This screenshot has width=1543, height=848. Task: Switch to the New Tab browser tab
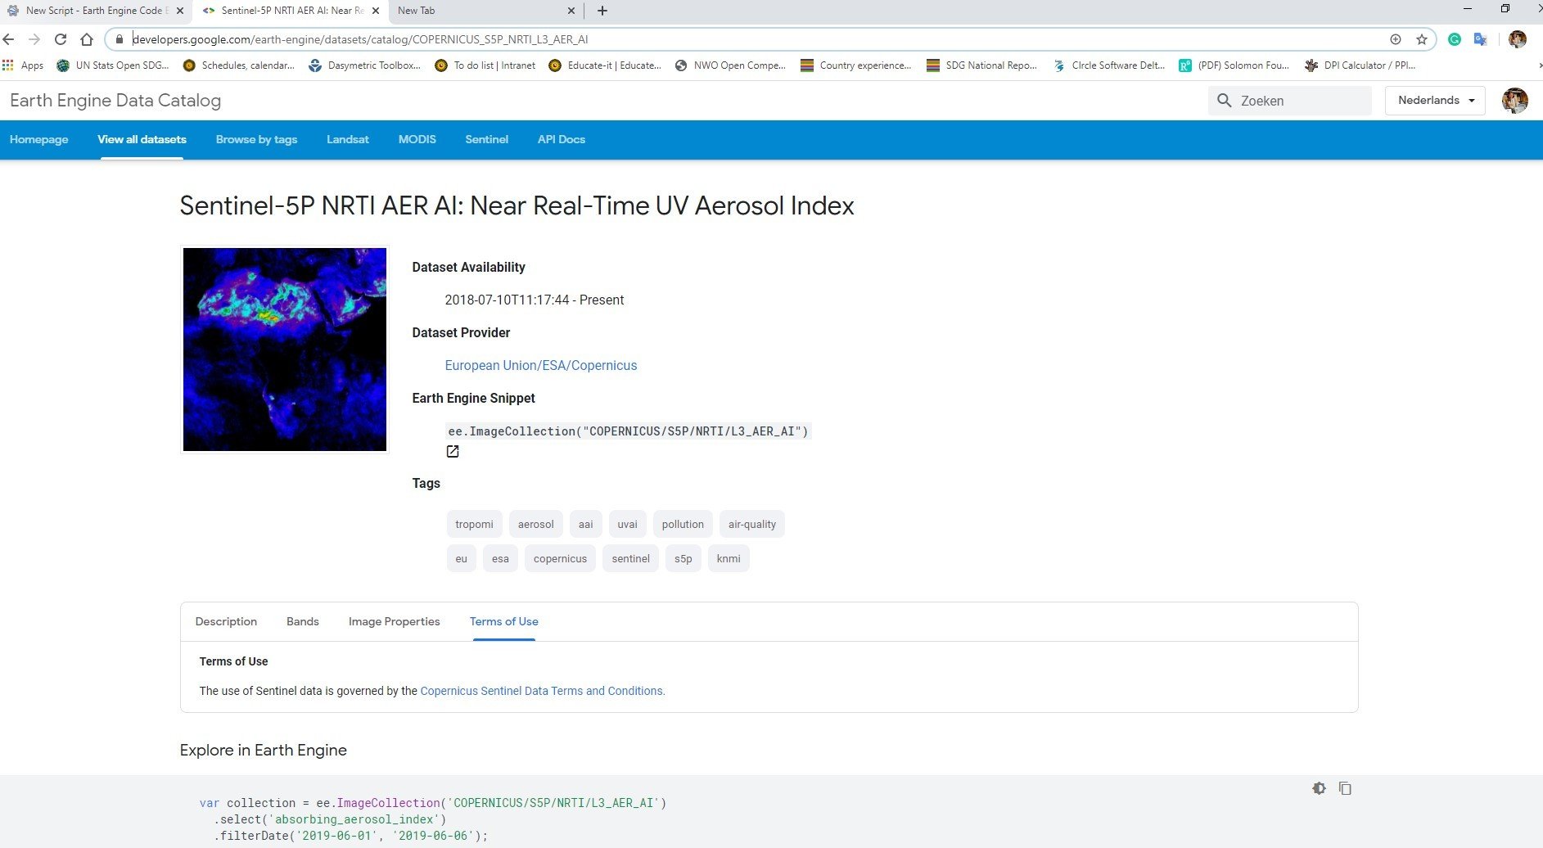[485, 11]
